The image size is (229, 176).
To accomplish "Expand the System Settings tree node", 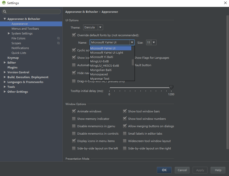I will coord(9,33).
